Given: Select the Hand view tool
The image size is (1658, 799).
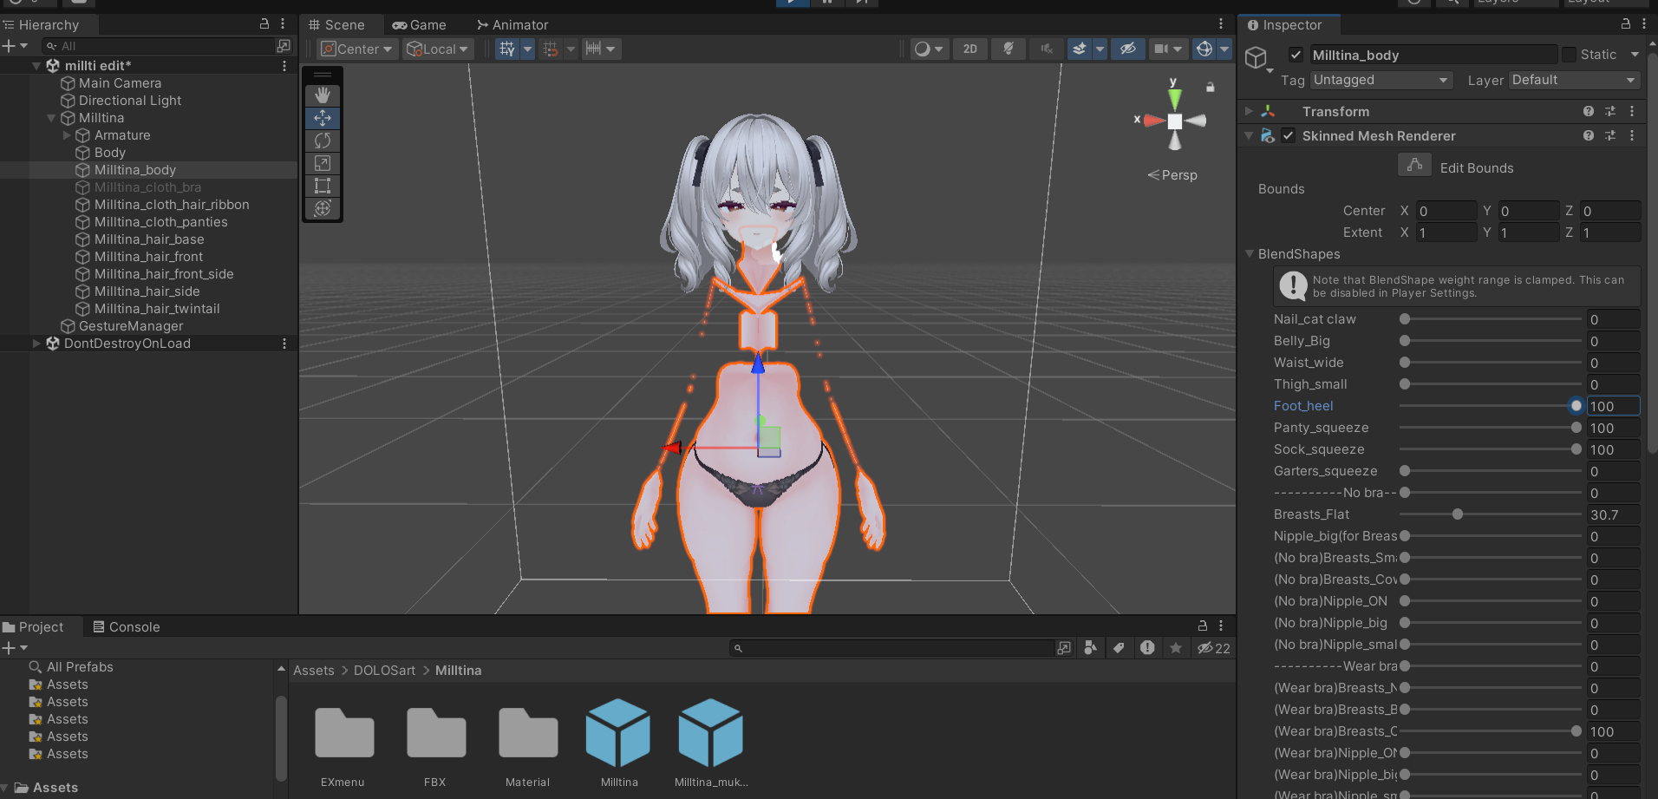Looking at the screenshot, I should pyautogui.click(x=323, y=95).
